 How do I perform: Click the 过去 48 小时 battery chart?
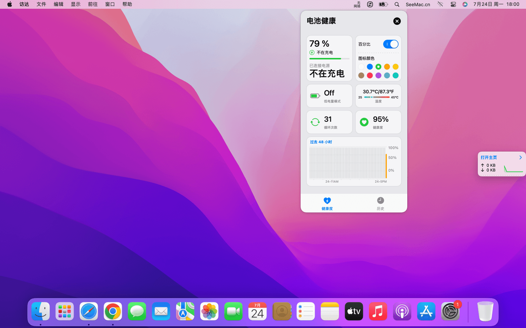pos(347,163)
